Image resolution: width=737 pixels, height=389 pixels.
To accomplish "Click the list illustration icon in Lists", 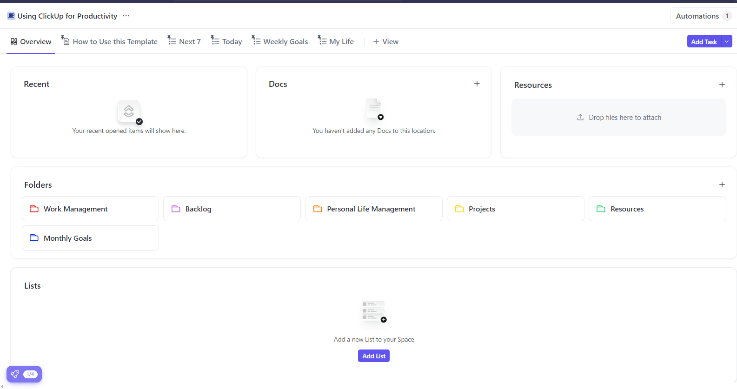I will coord(374,311).
